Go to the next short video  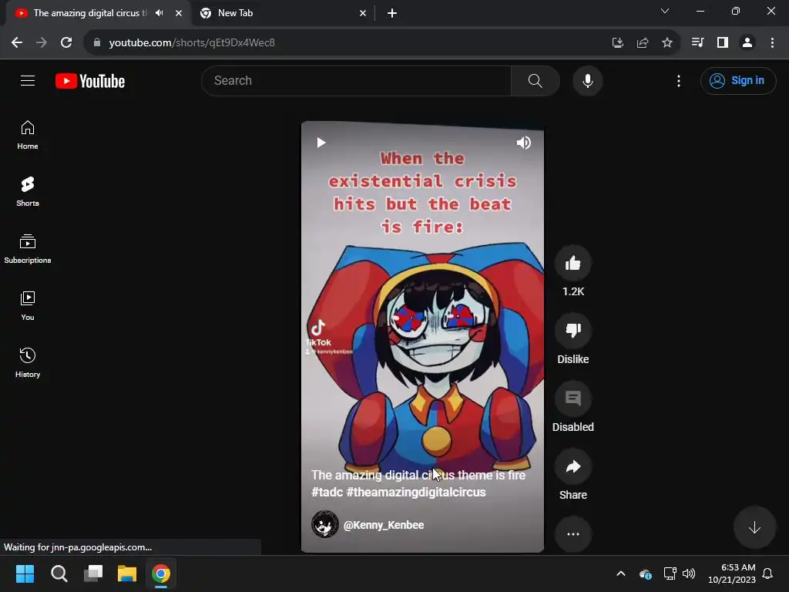click(754, 527)
